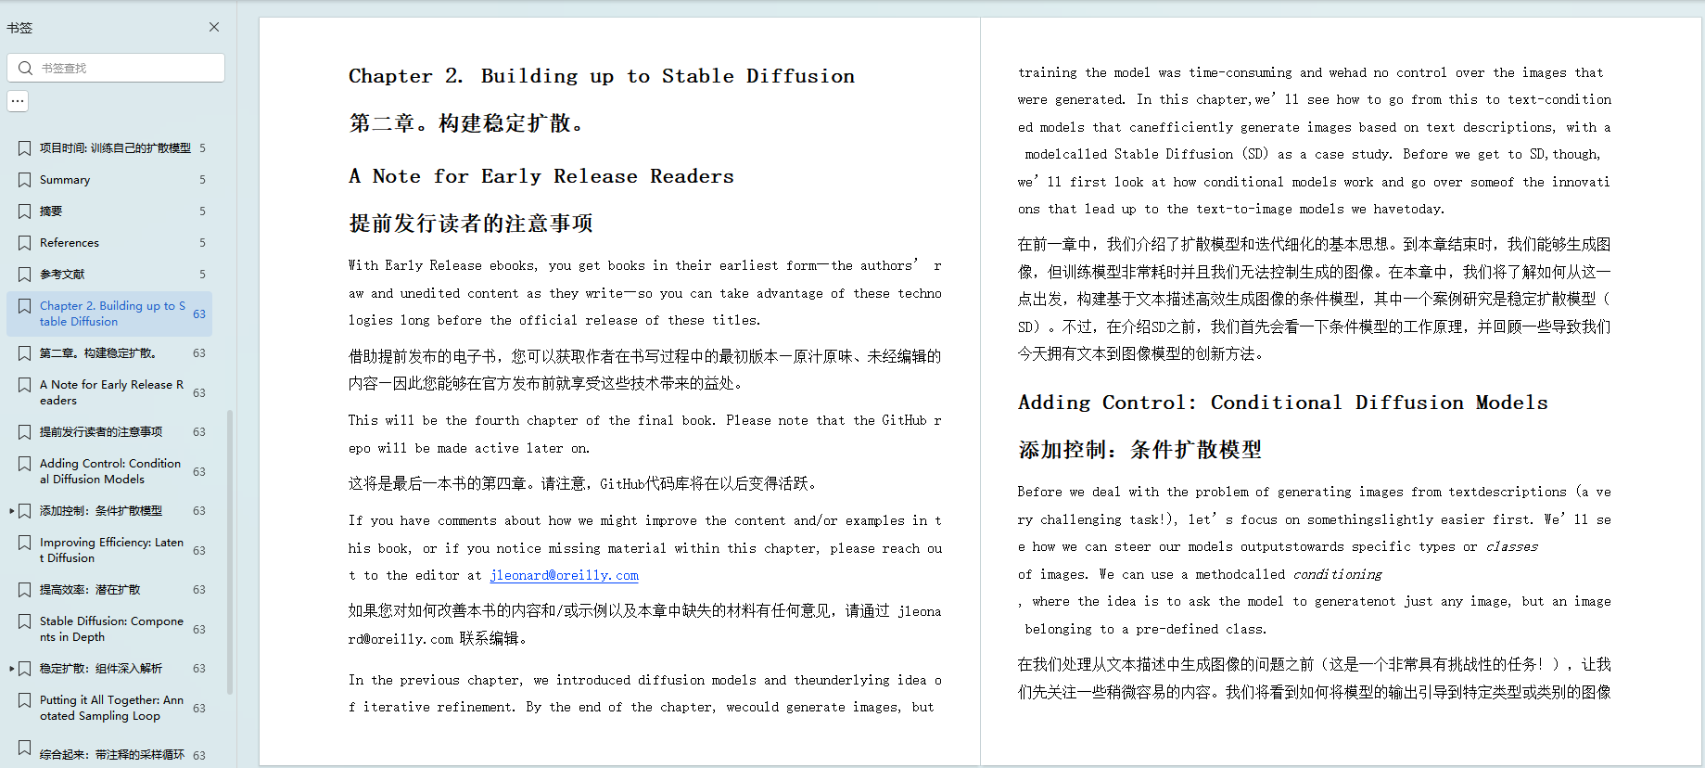Jump to Stable Diffusion: Components in Depth bookmark

coord(111,629)
